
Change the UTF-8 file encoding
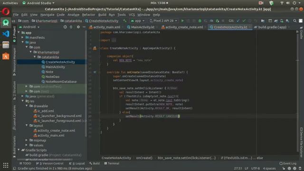coord(256,169)
